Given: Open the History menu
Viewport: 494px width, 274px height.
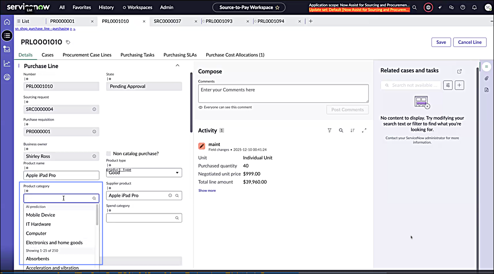Looking at the screenshot, I should pyautogui.click(x=106, y=7).
